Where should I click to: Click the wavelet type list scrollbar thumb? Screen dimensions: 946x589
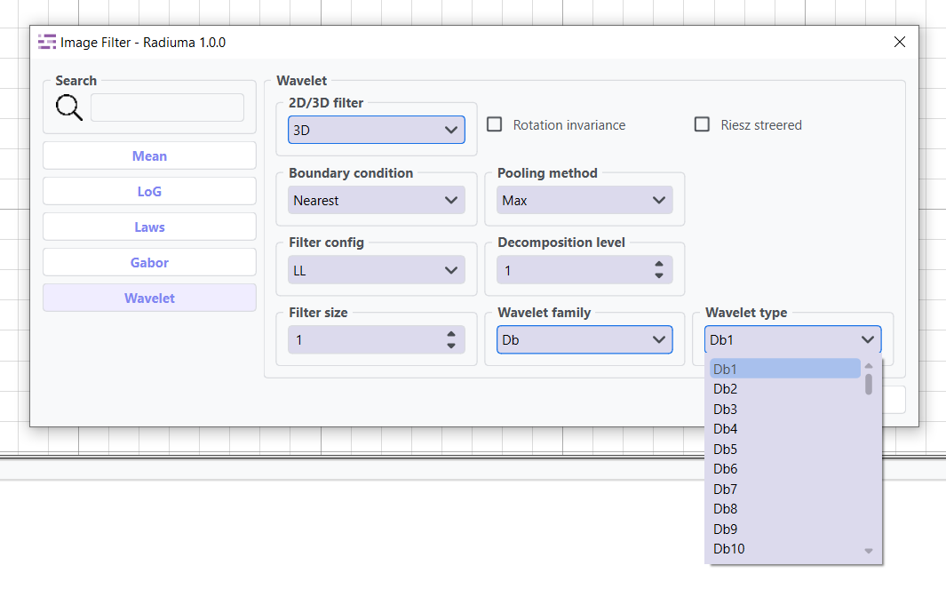tap(868, 385)
